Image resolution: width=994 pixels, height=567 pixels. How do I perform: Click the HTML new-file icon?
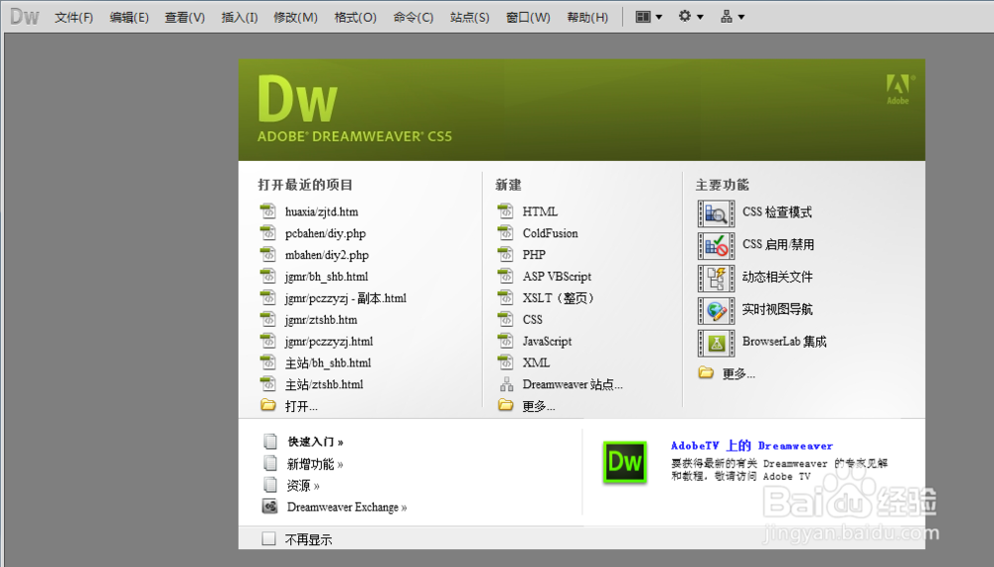505,211
